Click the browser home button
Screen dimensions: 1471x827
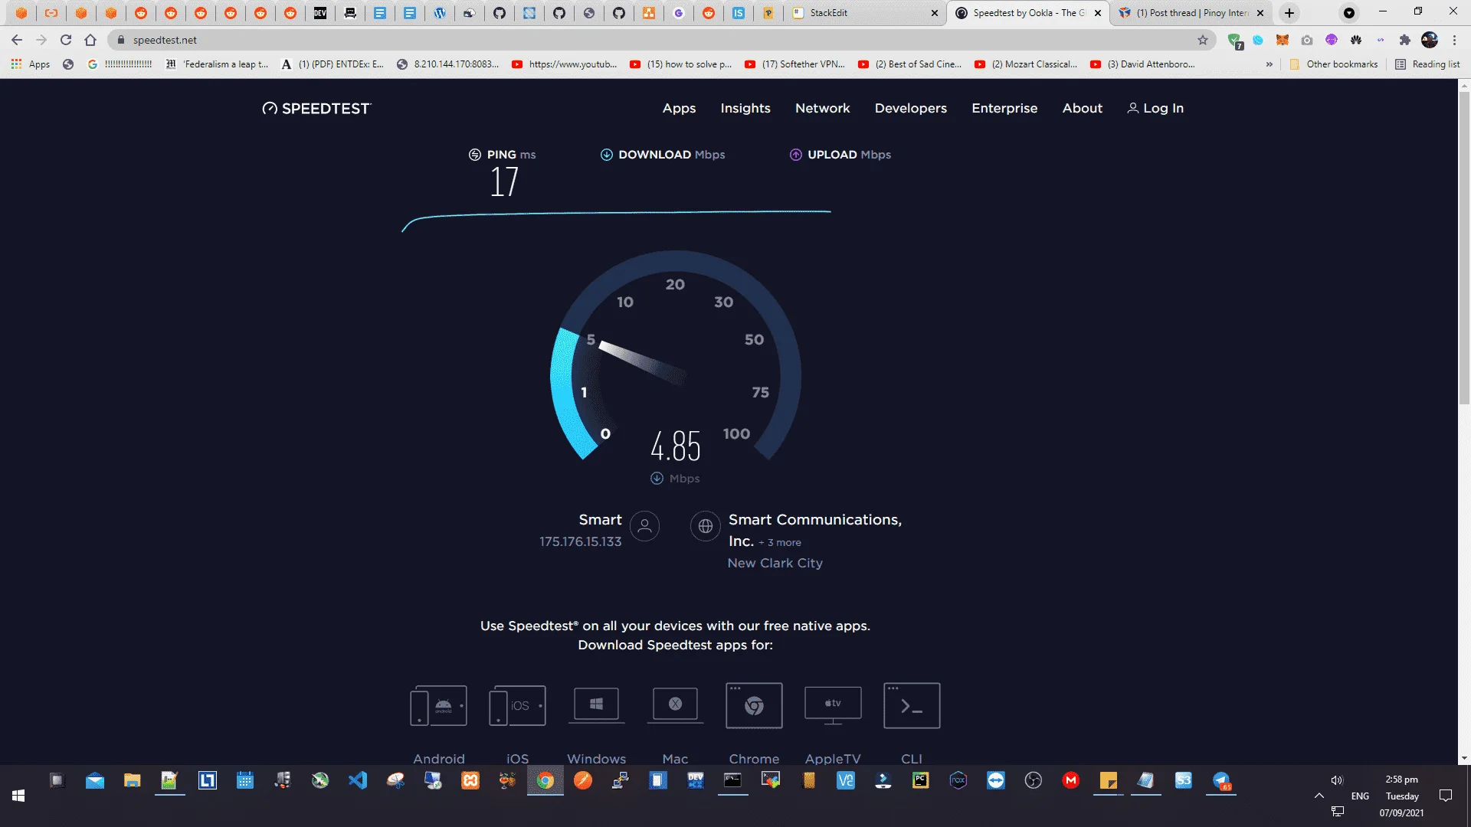tap(90, 40)
